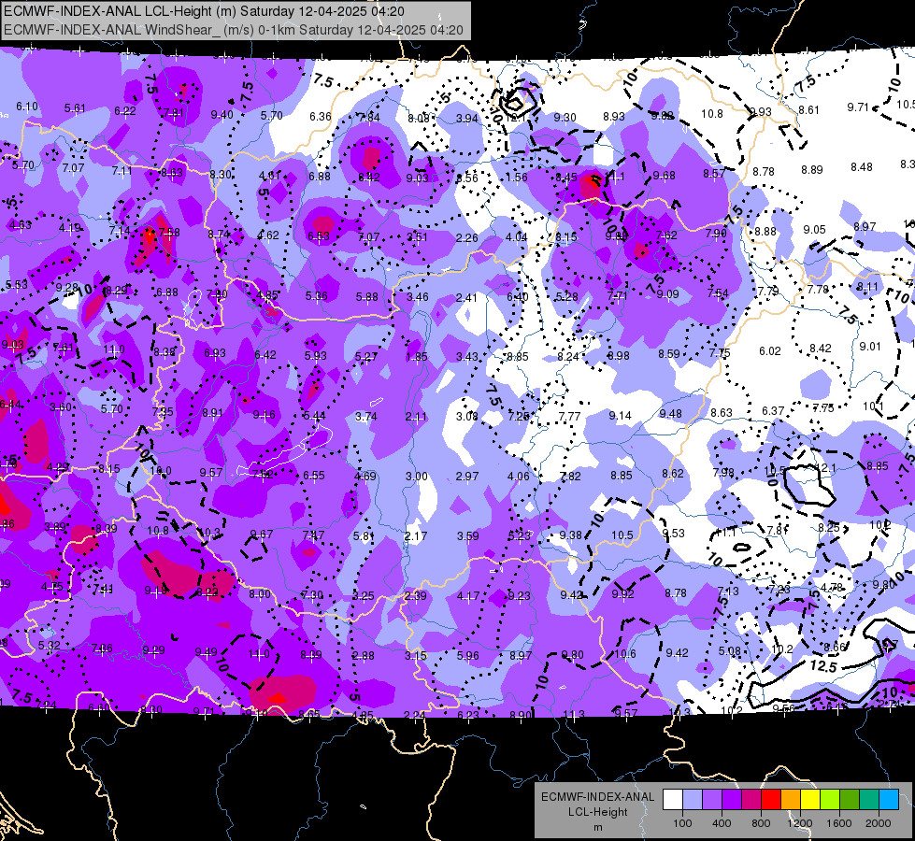Click the legend tick value 400

click(x=722, y=823)
